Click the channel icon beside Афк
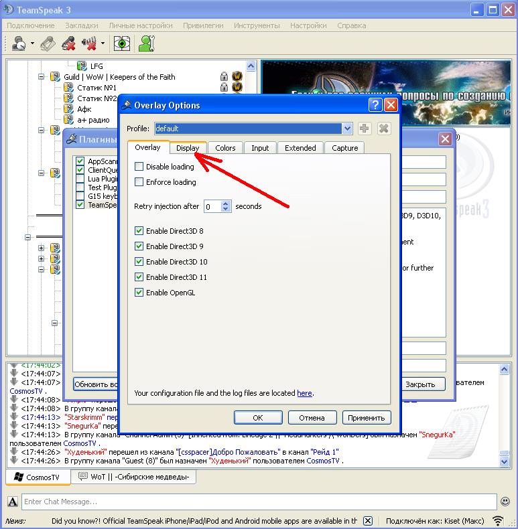Image resolution: width=518 pixels, height=529 pixels. click(x=68, y=109)
